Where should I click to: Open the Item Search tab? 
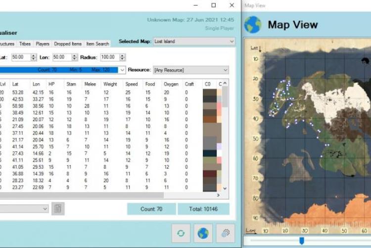(97, 44)
